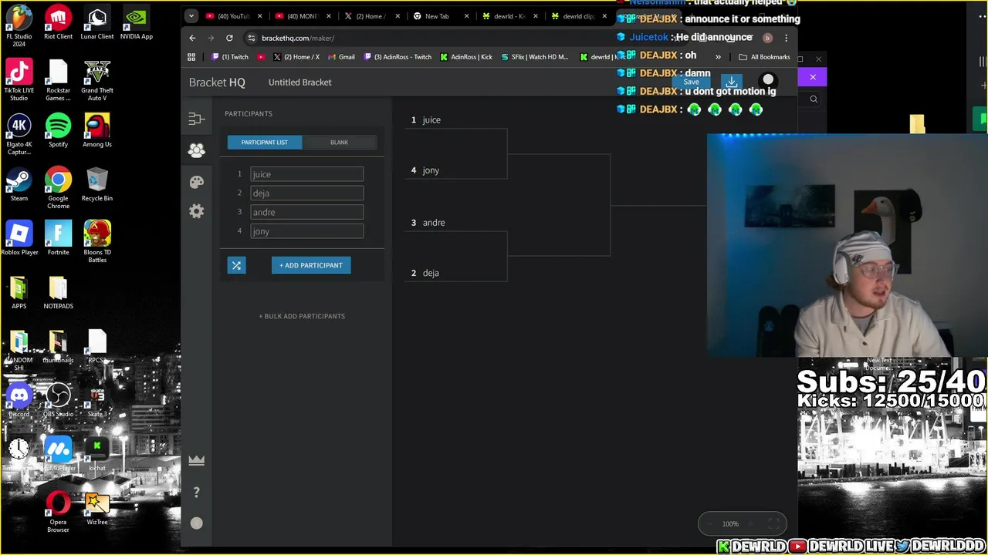Open the settings gear icon in sidebar
This screenshot has height=555, width=988.
click(196, 211)
